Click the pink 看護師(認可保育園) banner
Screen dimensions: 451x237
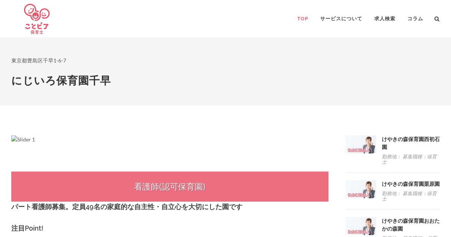[170, 187]
